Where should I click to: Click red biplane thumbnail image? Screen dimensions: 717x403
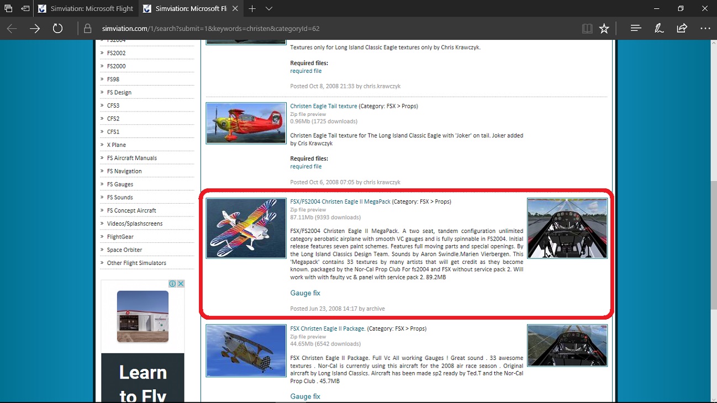[246, 123]
